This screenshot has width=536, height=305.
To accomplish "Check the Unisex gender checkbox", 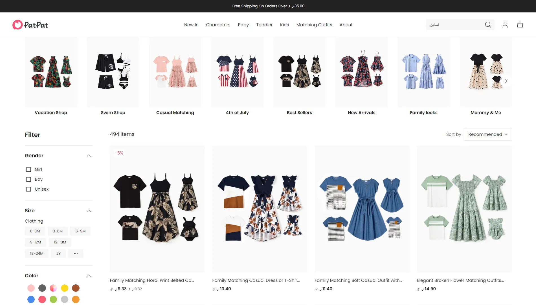I will coord(28,189).
